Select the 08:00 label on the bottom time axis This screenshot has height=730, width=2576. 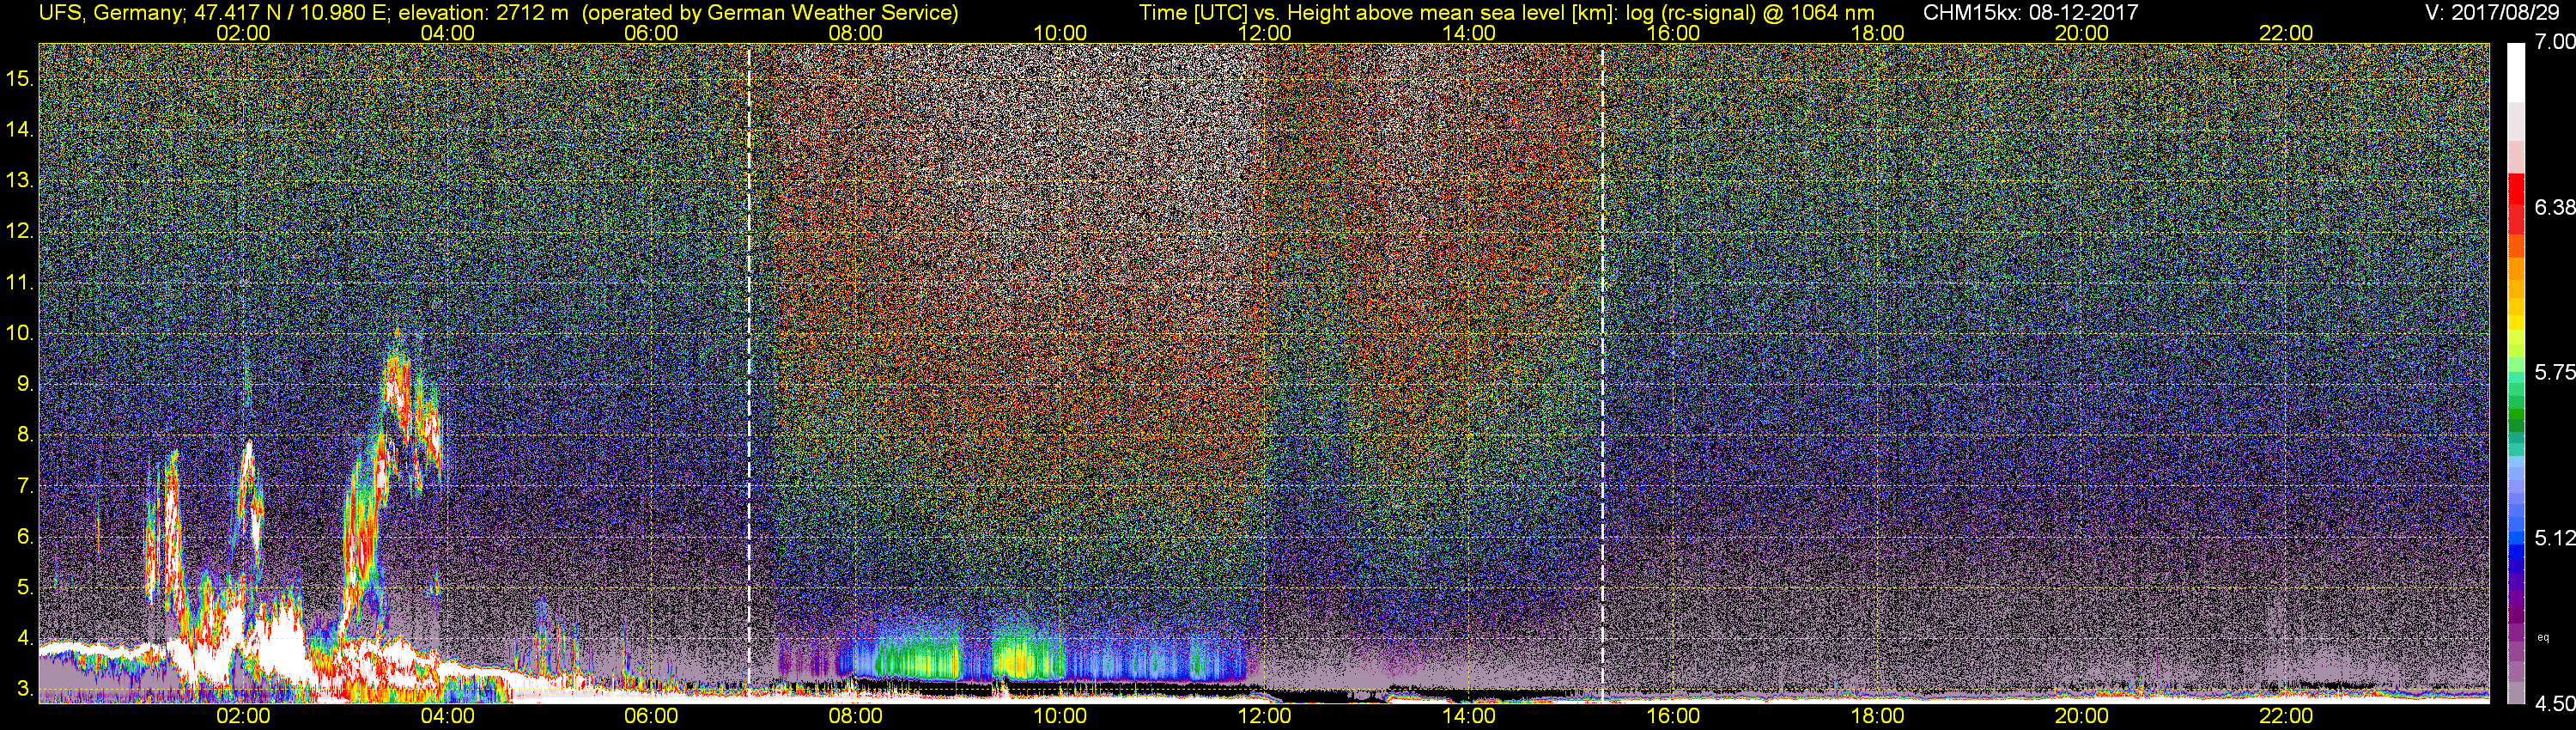coord(856,716)
